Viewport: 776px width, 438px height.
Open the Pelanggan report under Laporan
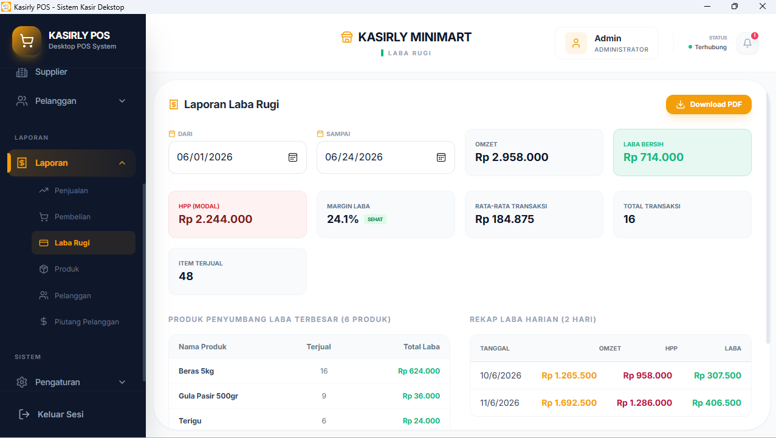pyautogui.click(x=83, y=296)
